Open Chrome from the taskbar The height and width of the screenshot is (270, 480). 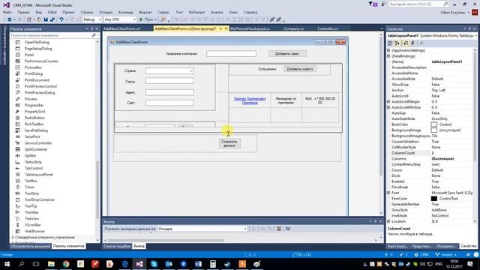pos(66,264)
